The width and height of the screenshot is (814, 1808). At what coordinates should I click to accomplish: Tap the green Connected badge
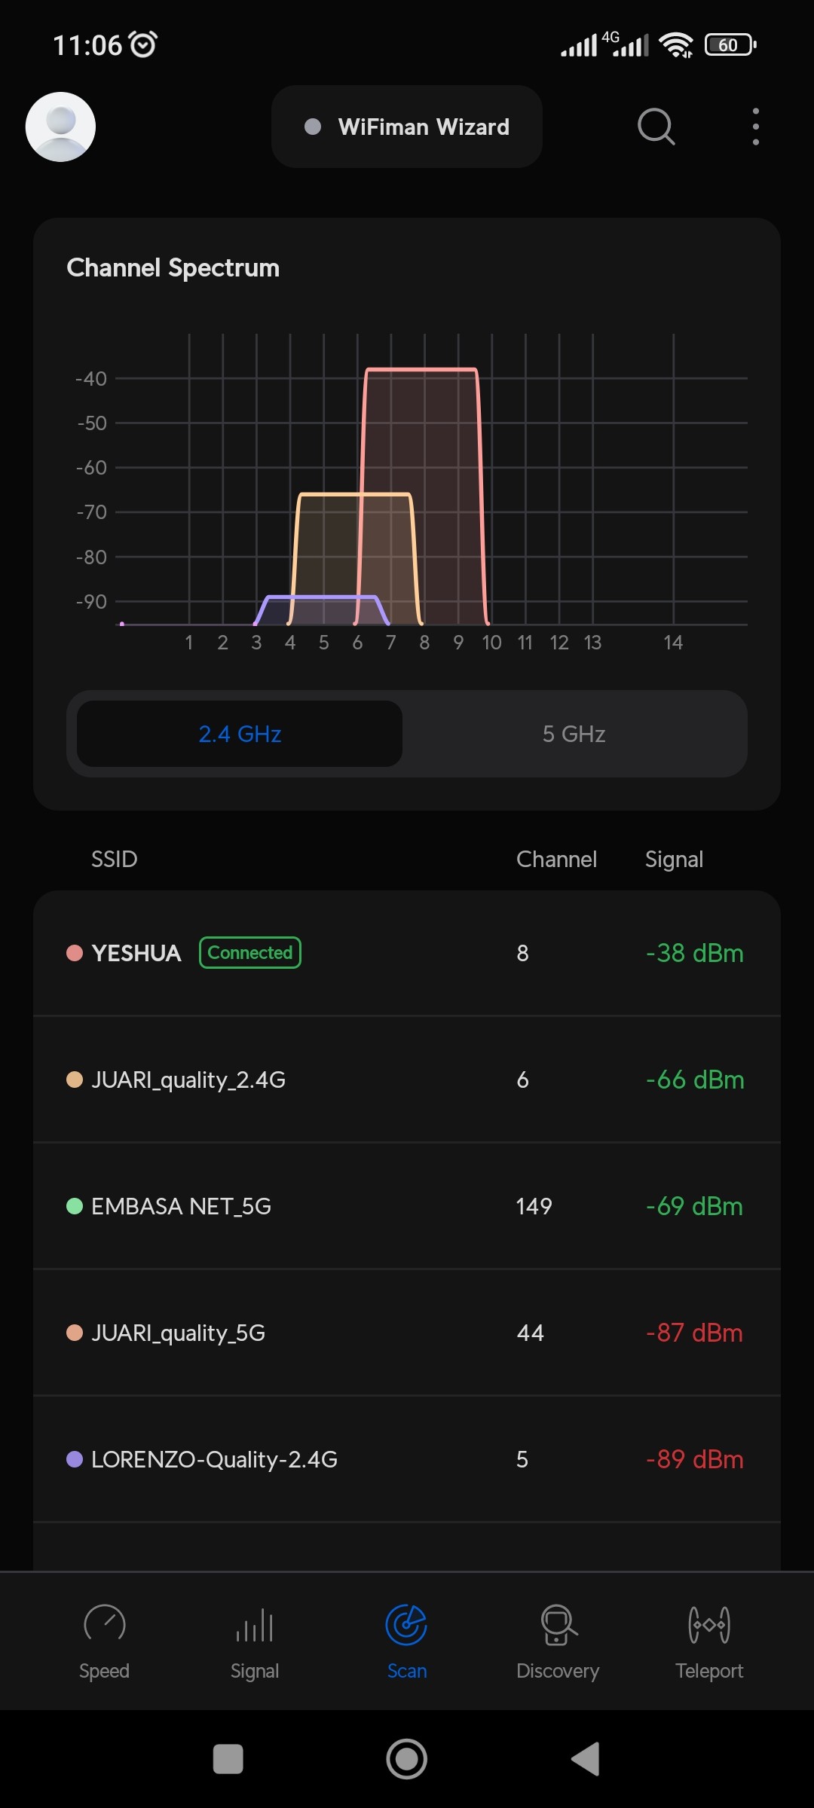click(x=250, y=953)
